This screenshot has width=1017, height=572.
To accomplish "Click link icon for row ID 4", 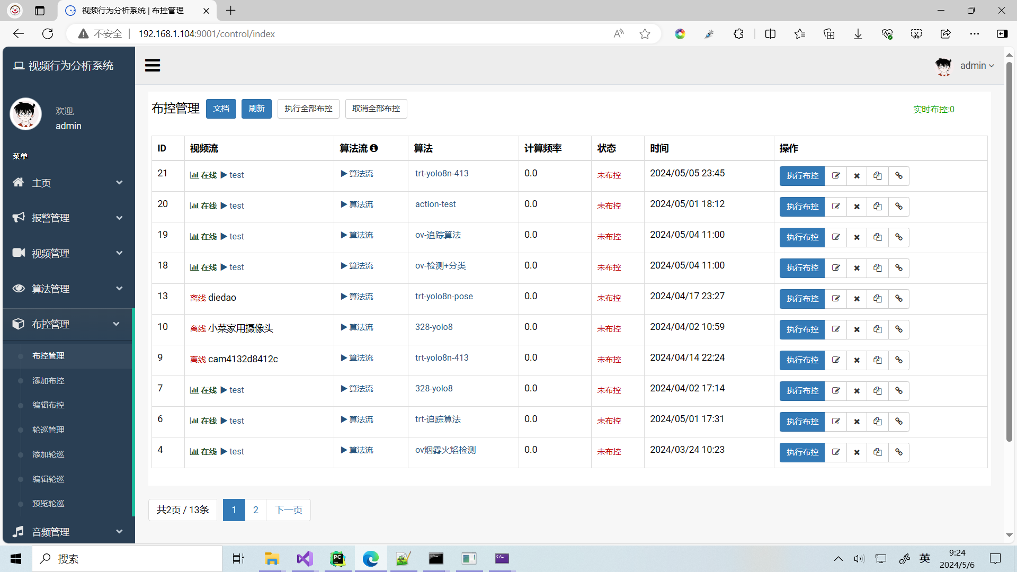I will click(899, 452).
